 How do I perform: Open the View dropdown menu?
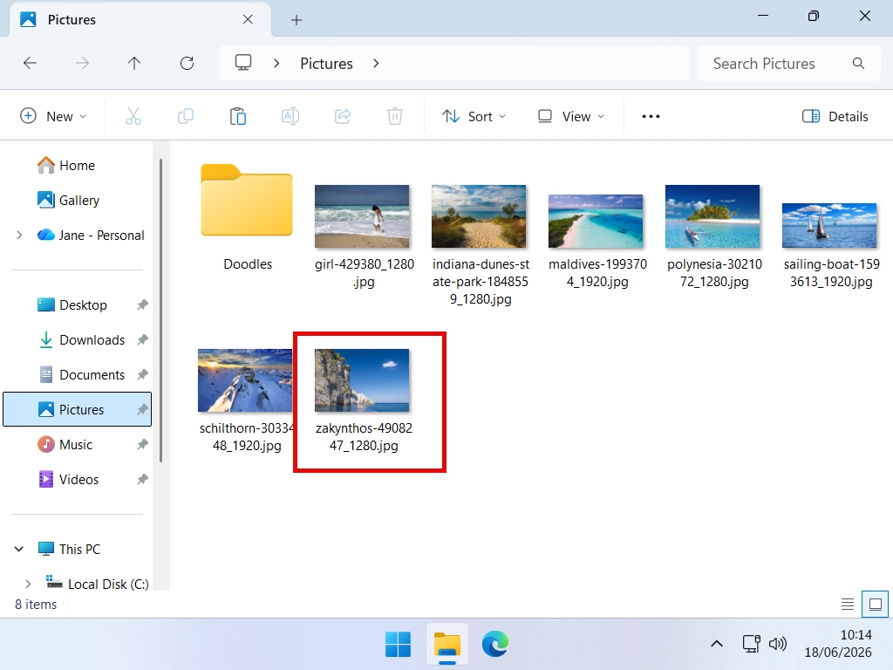coord(571,116)
